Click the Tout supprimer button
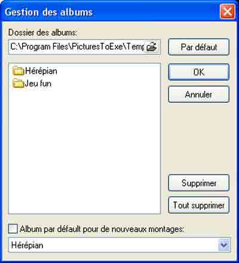 click(x=199, y=205)
